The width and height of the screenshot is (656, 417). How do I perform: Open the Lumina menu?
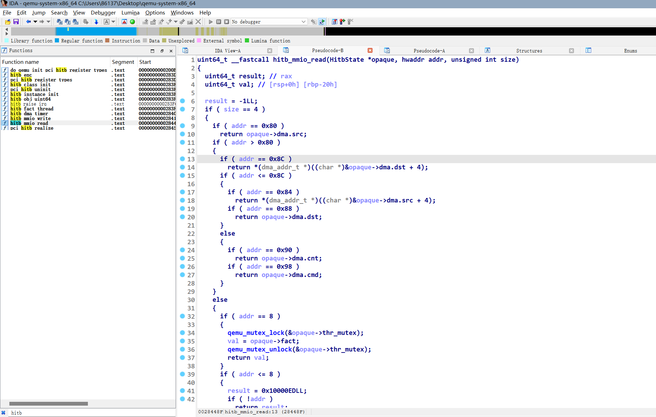click(x=130, y=13)
